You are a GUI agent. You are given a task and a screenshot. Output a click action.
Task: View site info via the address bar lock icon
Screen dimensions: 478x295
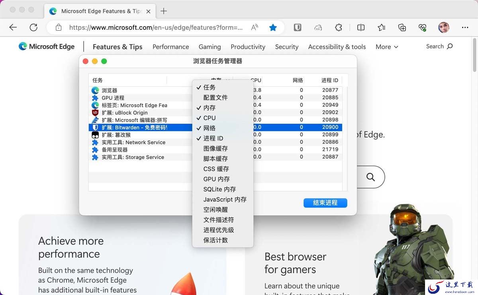[59, 27]
